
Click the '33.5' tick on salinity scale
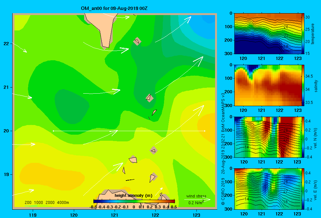point(309,103)
